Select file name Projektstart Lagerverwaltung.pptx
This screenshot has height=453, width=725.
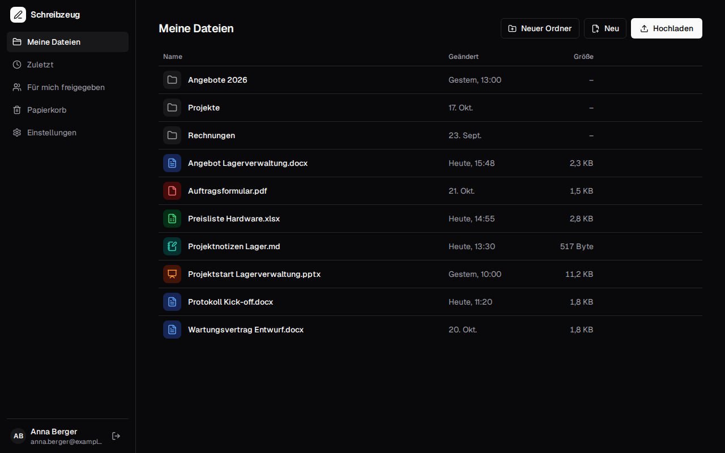point(254,274)
